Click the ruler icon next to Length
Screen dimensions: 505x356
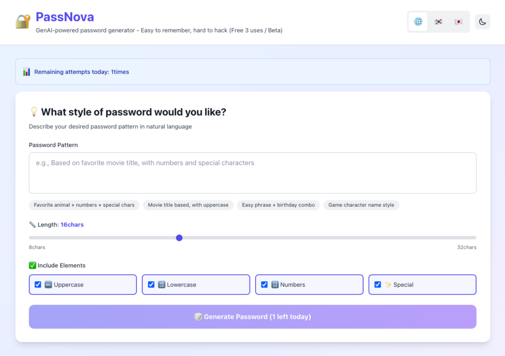coord(33,225)
